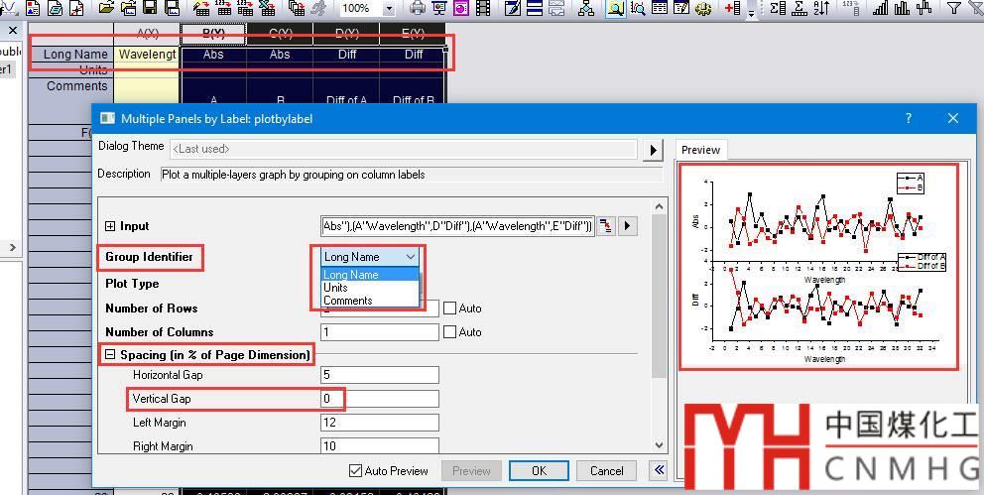Open the arrow flyout next to Input
This screenshot has height=495, width=984.
pos(627,226)
